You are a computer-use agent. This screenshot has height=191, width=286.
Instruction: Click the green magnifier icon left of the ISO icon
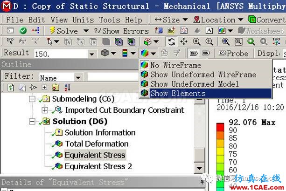pos(251,42)
